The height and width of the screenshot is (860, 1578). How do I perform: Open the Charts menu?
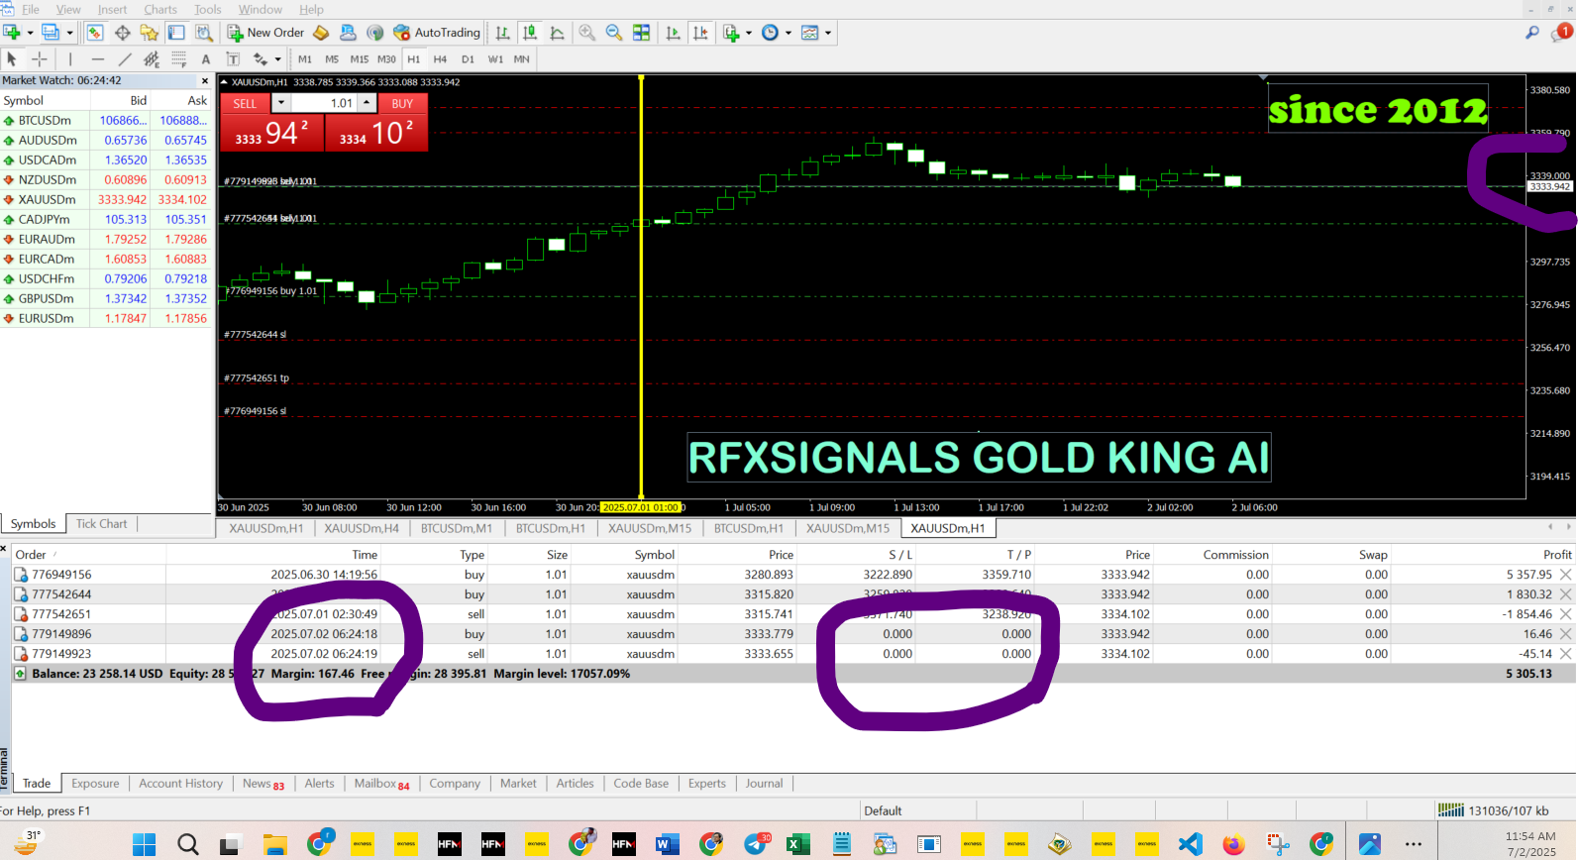tap(160, 9)
